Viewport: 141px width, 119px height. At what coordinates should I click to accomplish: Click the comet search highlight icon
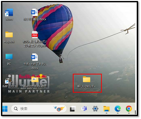[x=59, y=108]
